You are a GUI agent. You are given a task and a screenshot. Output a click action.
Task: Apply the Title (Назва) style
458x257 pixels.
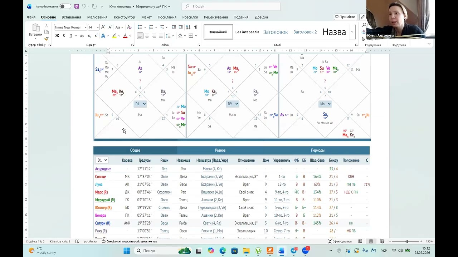pyautogui.click(x=334, y=32)
